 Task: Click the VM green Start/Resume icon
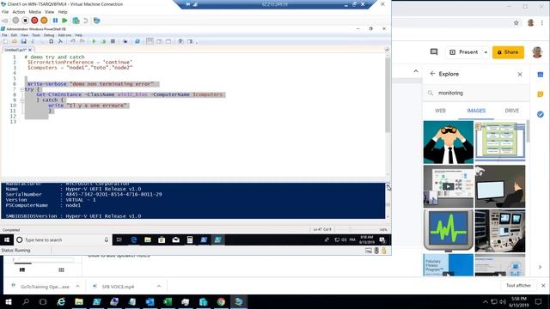tap(64, 21)
